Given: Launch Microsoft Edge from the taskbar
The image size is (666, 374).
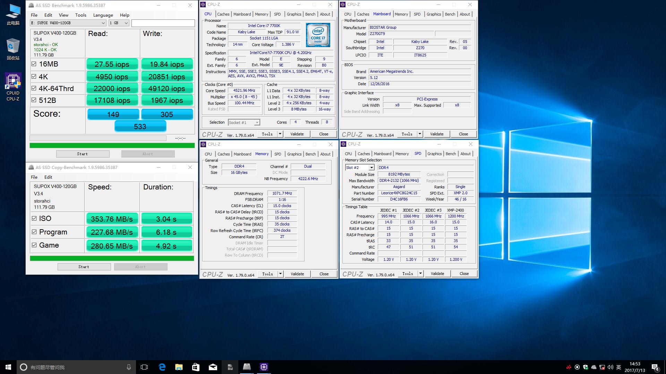Looking at the screenshot, I should tap(162, 367).
